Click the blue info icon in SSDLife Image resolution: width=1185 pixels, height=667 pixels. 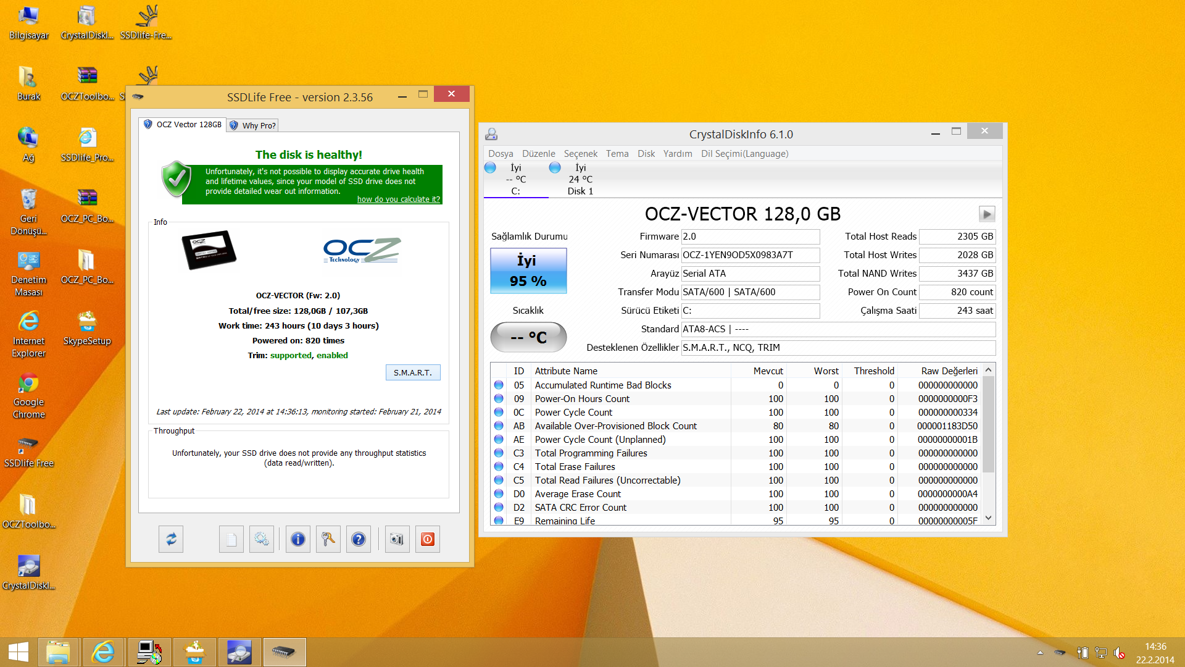pyautogui.click(x=298, y=539)
